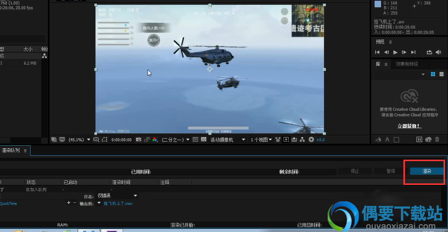Remove output module with minus icon

[75, 203]
